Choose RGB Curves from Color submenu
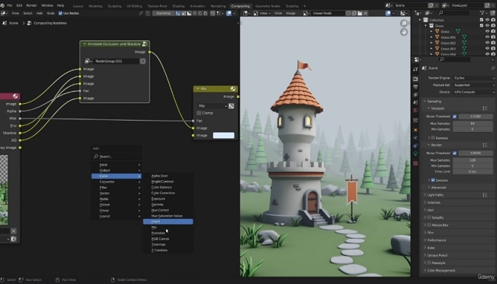This screenshot has width=497, height=284. point(160,239)
